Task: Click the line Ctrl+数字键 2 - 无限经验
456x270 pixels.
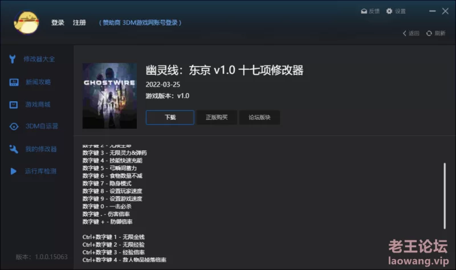Action: click(x=113, y=245)
